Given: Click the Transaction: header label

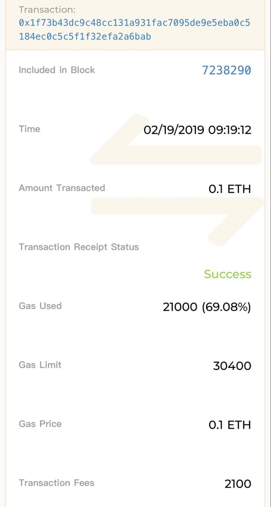Looking at the screenshot, I should click(47, 9).
